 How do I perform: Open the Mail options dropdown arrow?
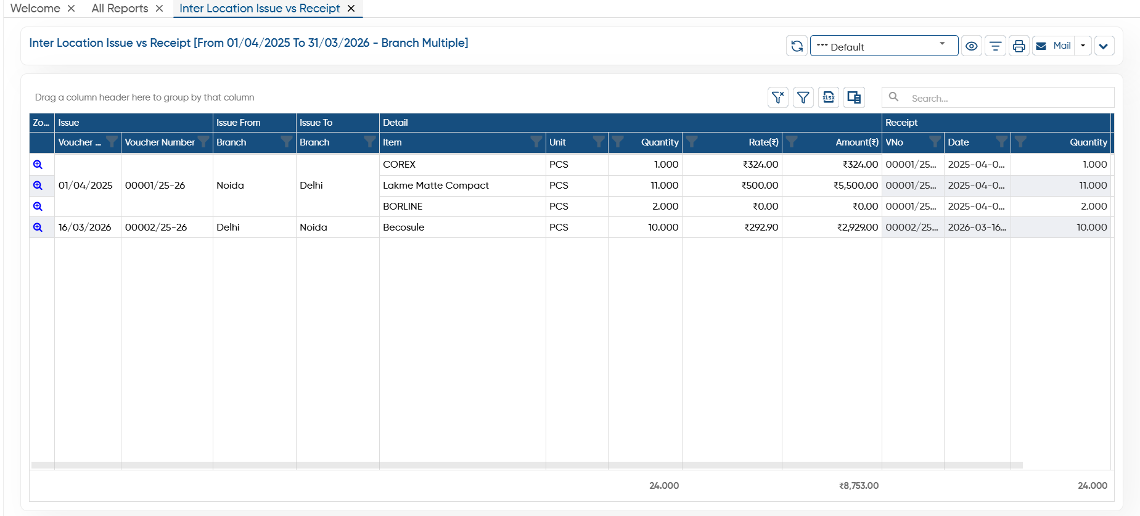pyautogui.click(x=1083, y=46)
